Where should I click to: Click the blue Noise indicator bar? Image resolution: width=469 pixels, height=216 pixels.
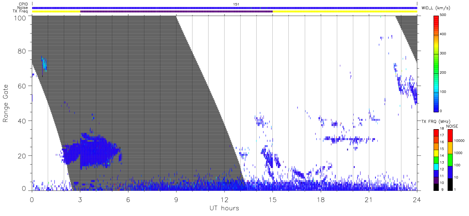click(225, 8)
